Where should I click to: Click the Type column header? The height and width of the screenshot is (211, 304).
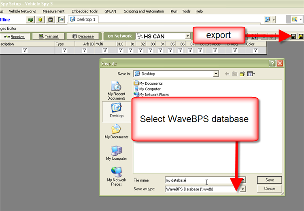click(65, 44)
